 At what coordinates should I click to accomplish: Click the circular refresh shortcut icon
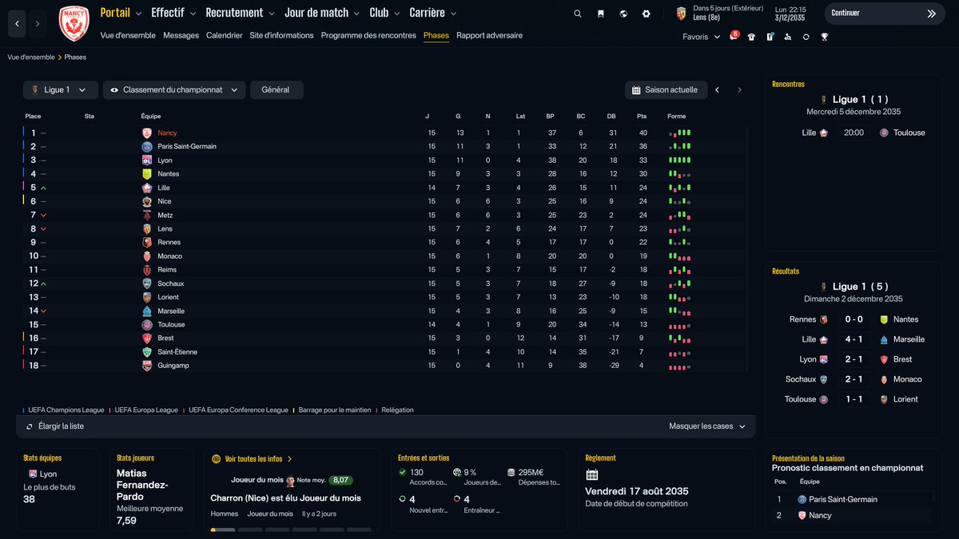806,37
